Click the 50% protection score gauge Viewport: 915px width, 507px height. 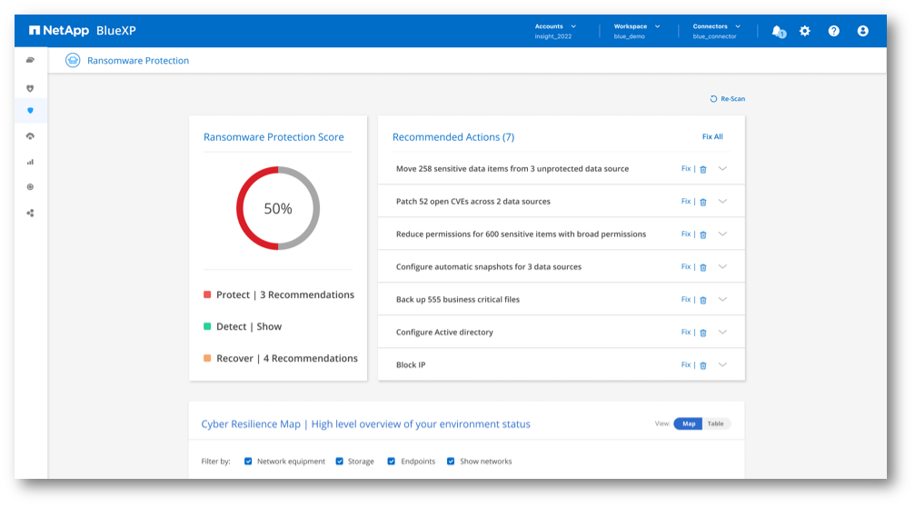coord(278,208)
